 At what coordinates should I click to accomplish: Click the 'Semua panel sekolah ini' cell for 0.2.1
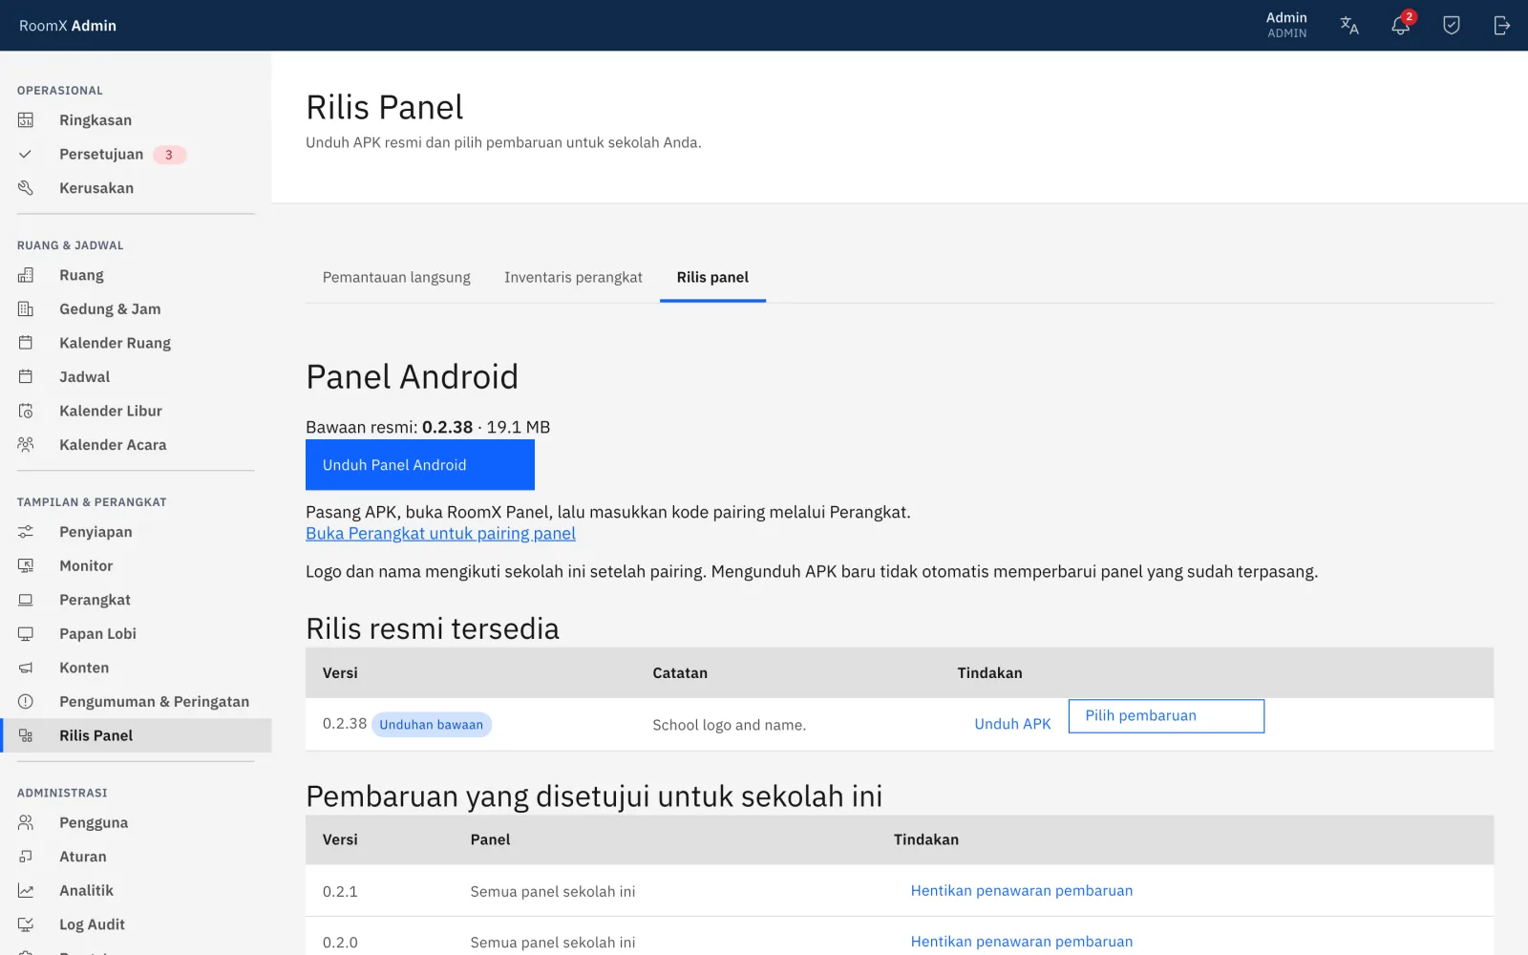coord(553,892)
